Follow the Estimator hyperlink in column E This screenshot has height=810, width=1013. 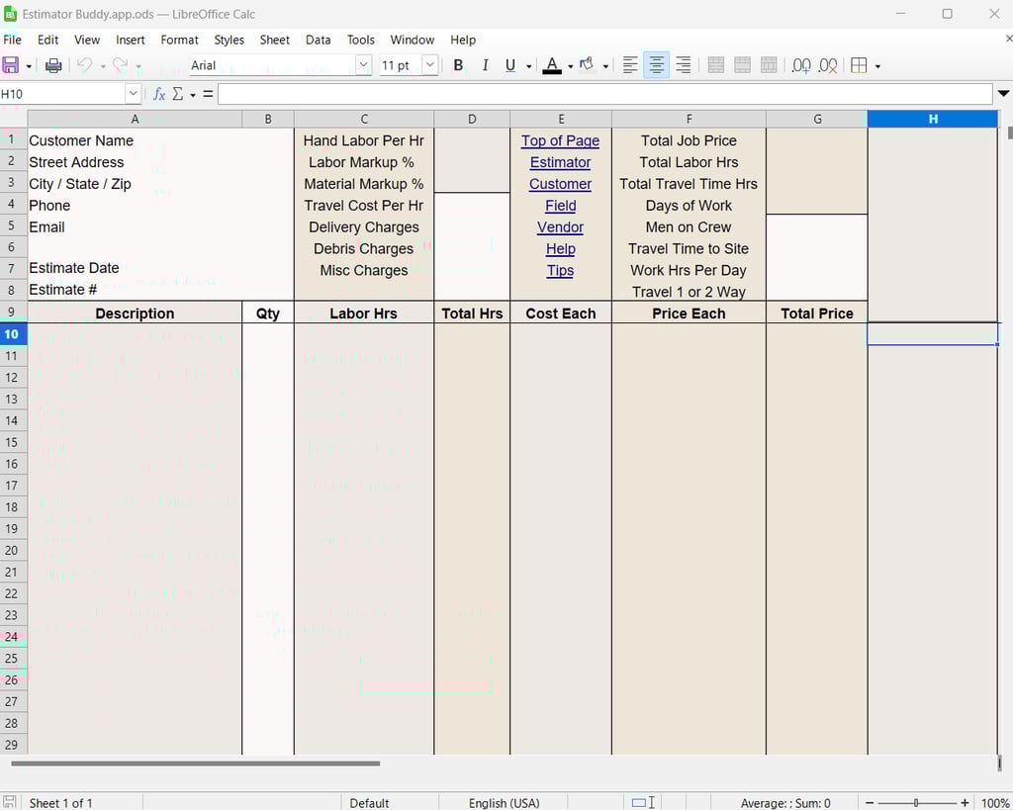560,162
